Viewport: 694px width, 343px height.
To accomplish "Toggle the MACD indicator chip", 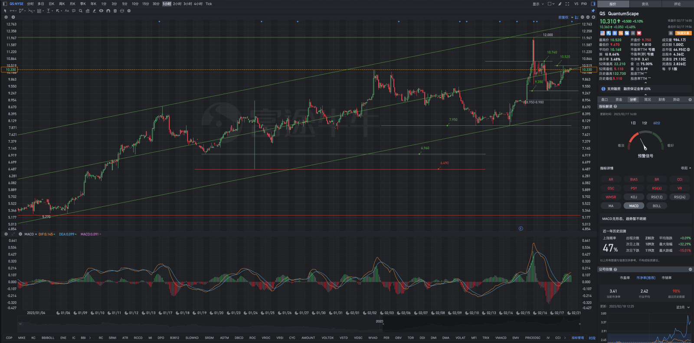I will (634, 206).
